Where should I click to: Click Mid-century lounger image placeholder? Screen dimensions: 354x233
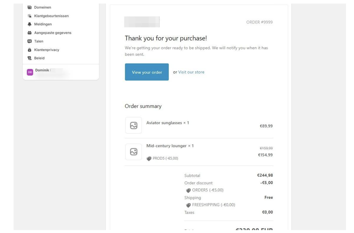tap(133, 152)
